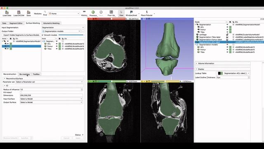Click the Apply button
This screenshot has height=149, width=264.
click(78, 138)
